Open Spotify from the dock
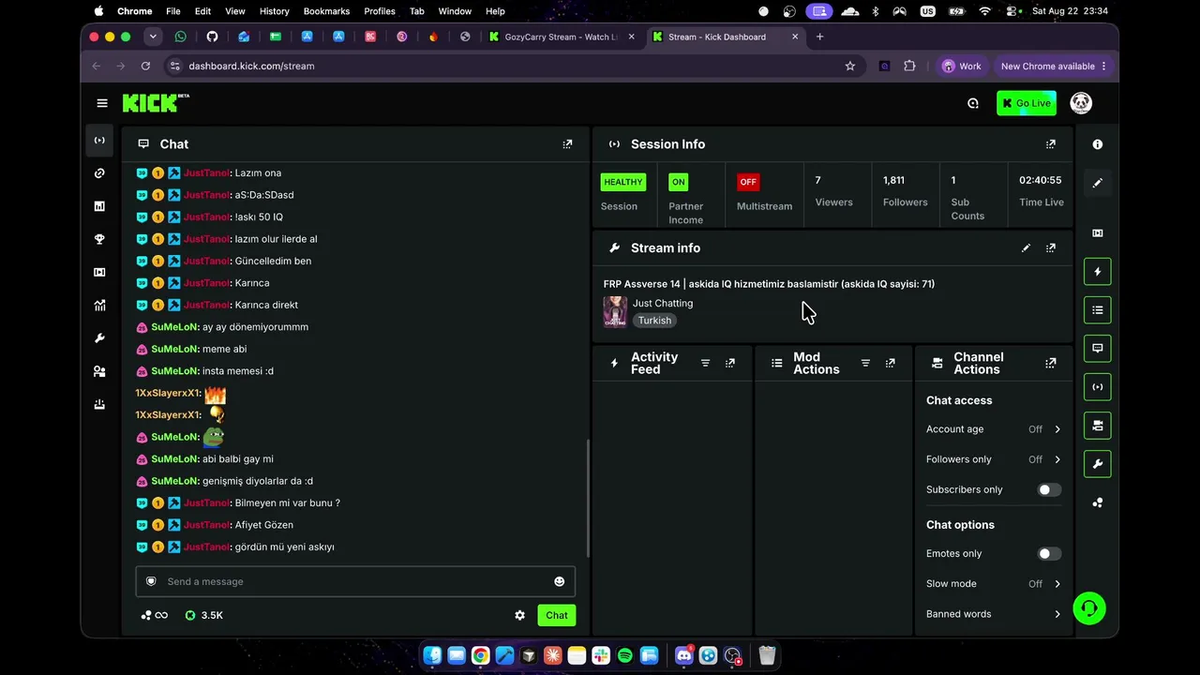The height and width of the screenshot is (675, 1200). tap(625, 655)
